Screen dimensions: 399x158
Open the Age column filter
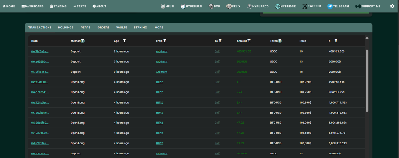[x=124, y=41]
